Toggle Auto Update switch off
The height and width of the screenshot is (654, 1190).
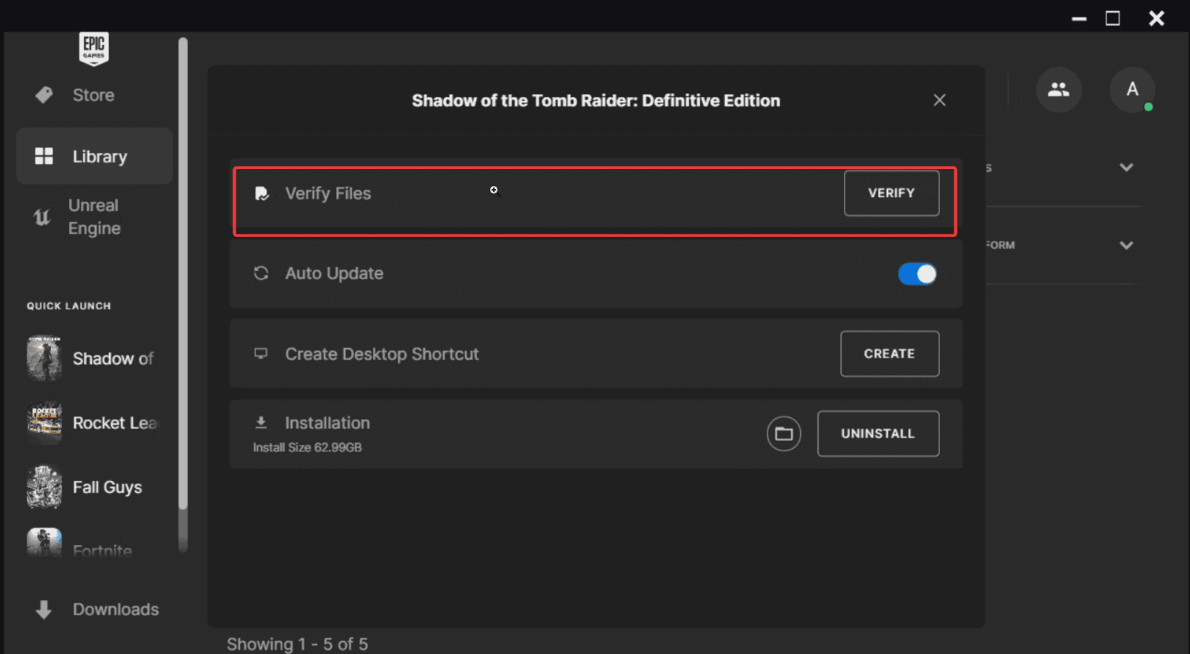(x=917, y=274)
